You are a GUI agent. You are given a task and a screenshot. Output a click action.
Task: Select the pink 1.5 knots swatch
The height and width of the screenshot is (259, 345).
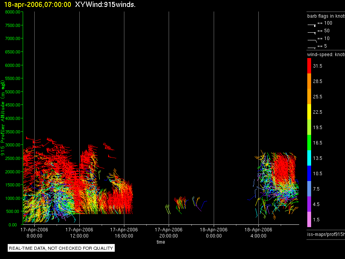click(309, 219)
